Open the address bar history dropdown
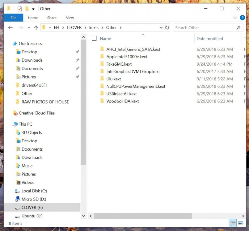Screen dimensions: 249x231 (161, 28)
